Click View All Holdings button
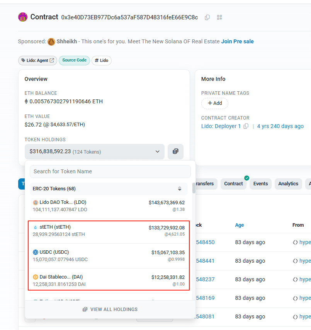The image size is (311, 330). tap(110, 309)
